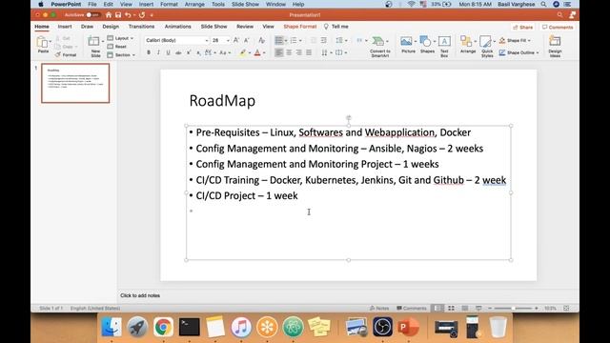
Task: Switch to Animations tab
Action: tap(178, 27)
